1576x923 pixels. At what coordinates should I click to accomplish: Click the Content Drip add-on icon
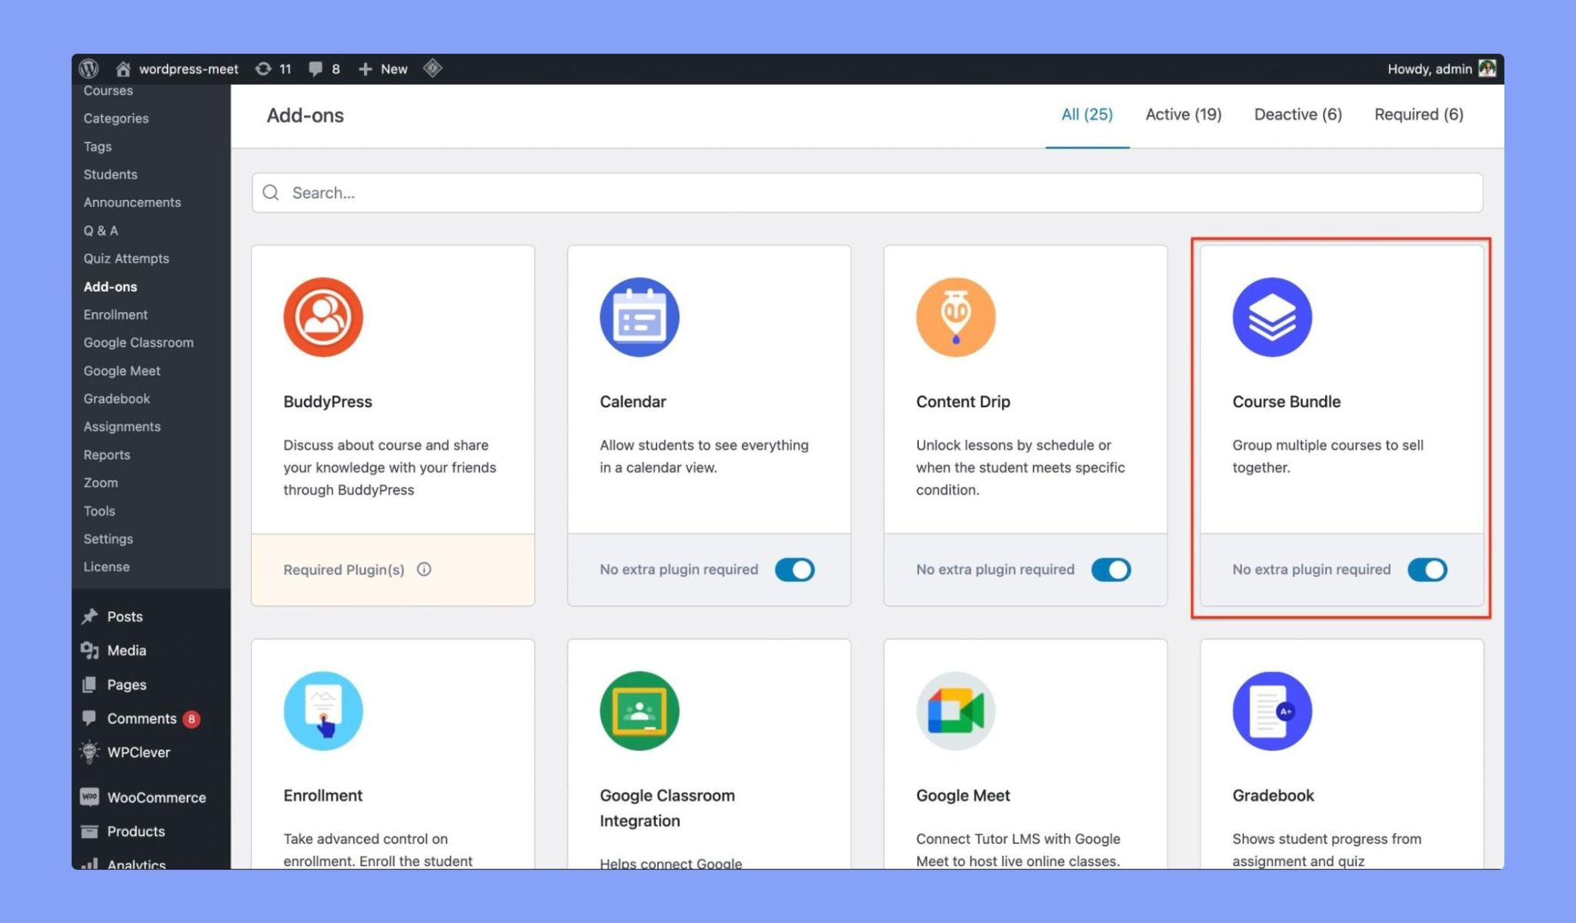coord(955,316)
